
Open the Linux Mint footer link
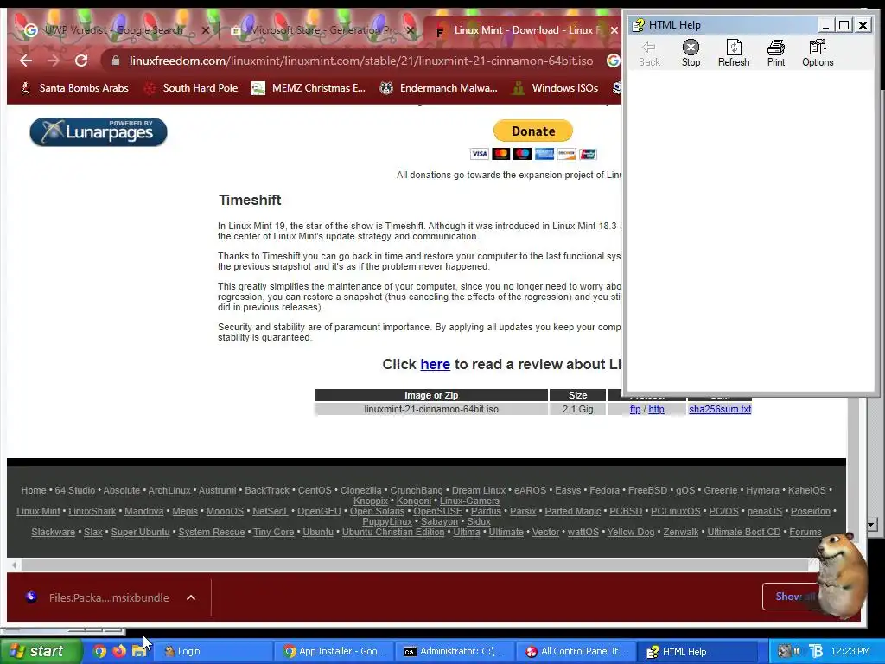tap(38, 512)
